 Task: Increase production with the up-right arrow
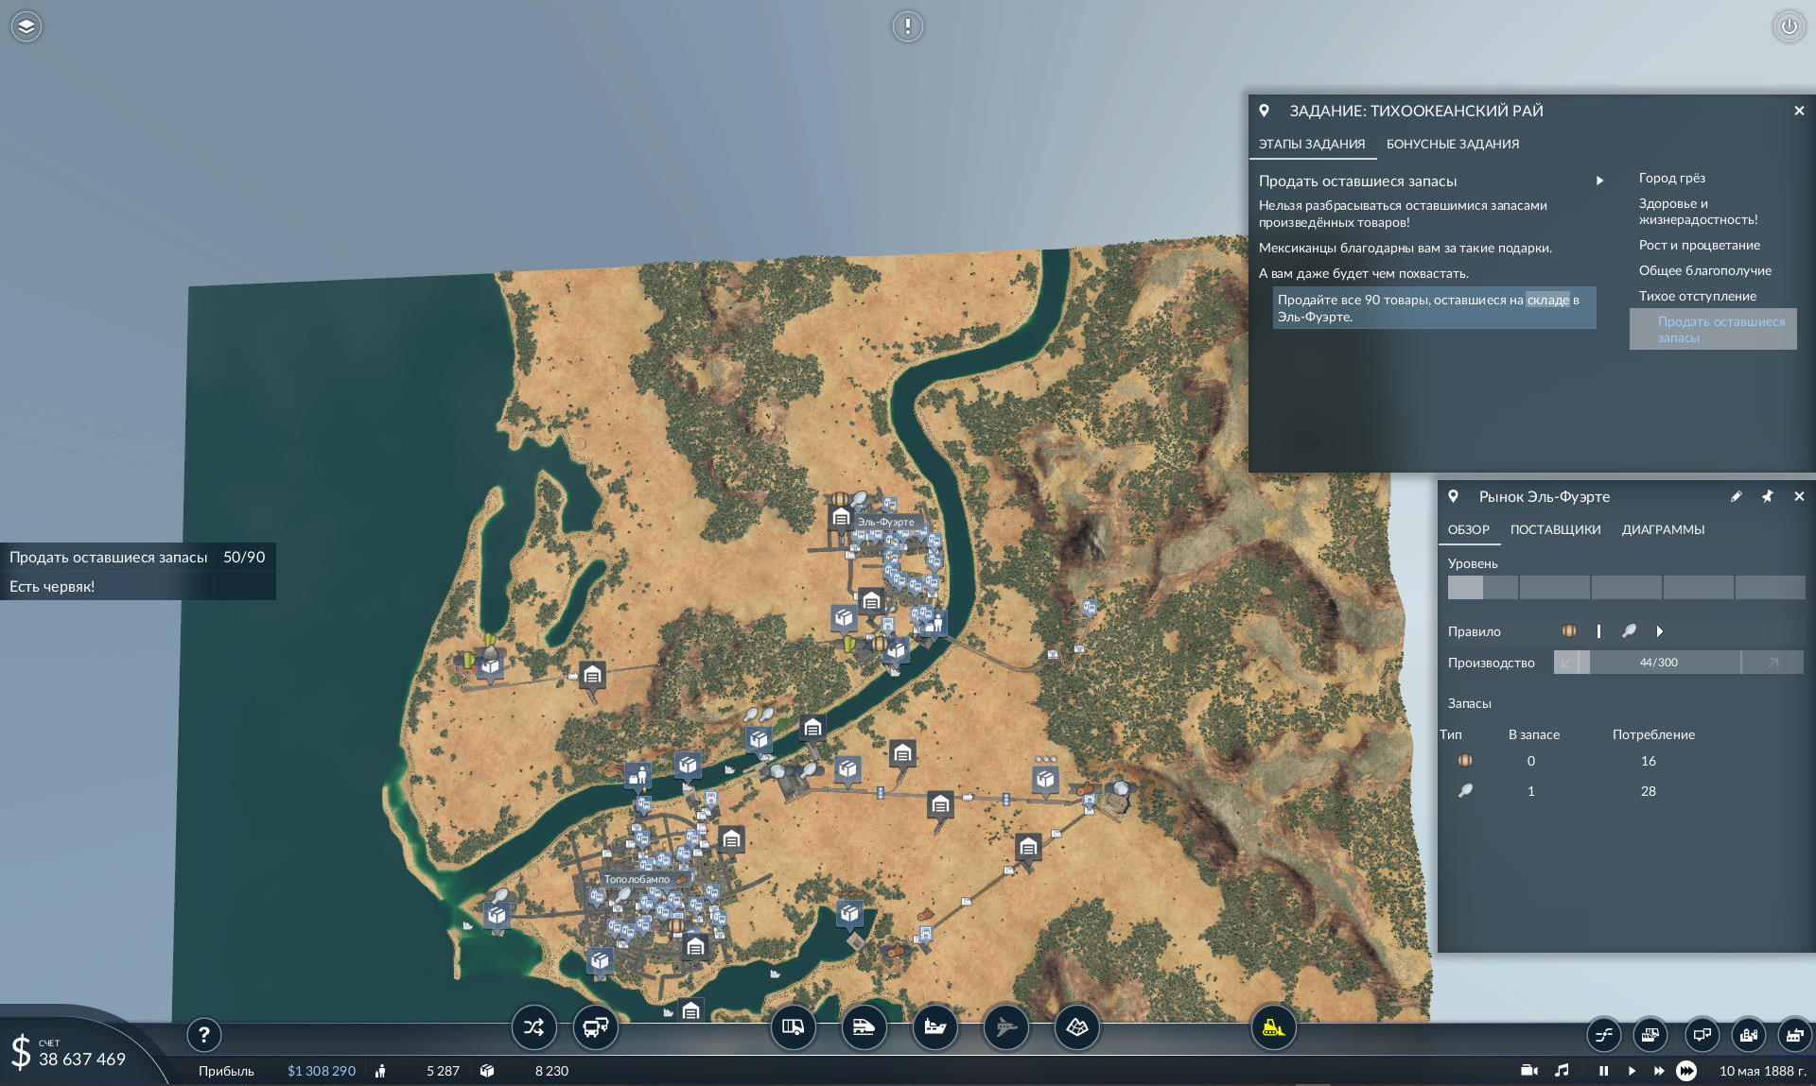click(x=1772, y=663)
